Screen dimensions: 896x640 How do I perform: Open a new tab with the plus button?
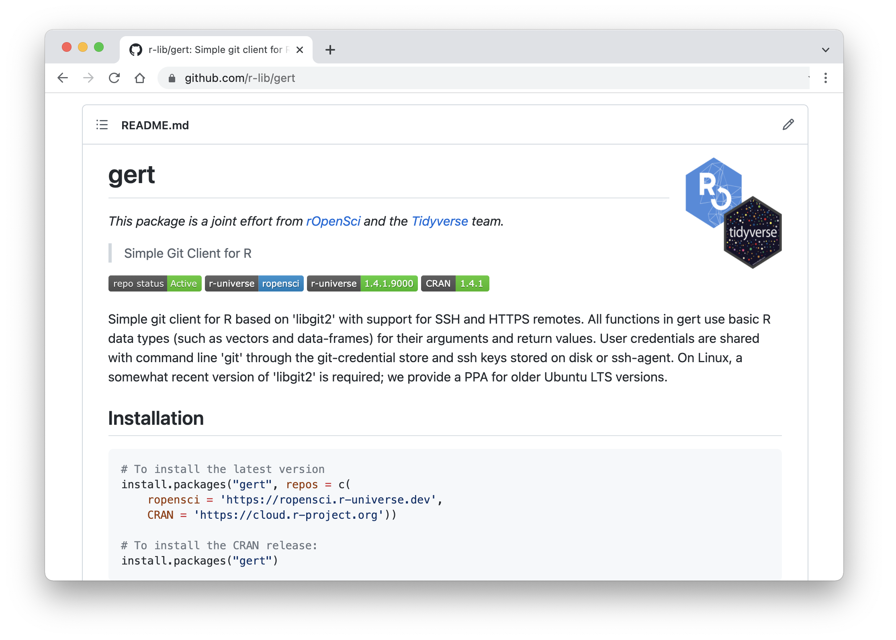tap(330, 49)
